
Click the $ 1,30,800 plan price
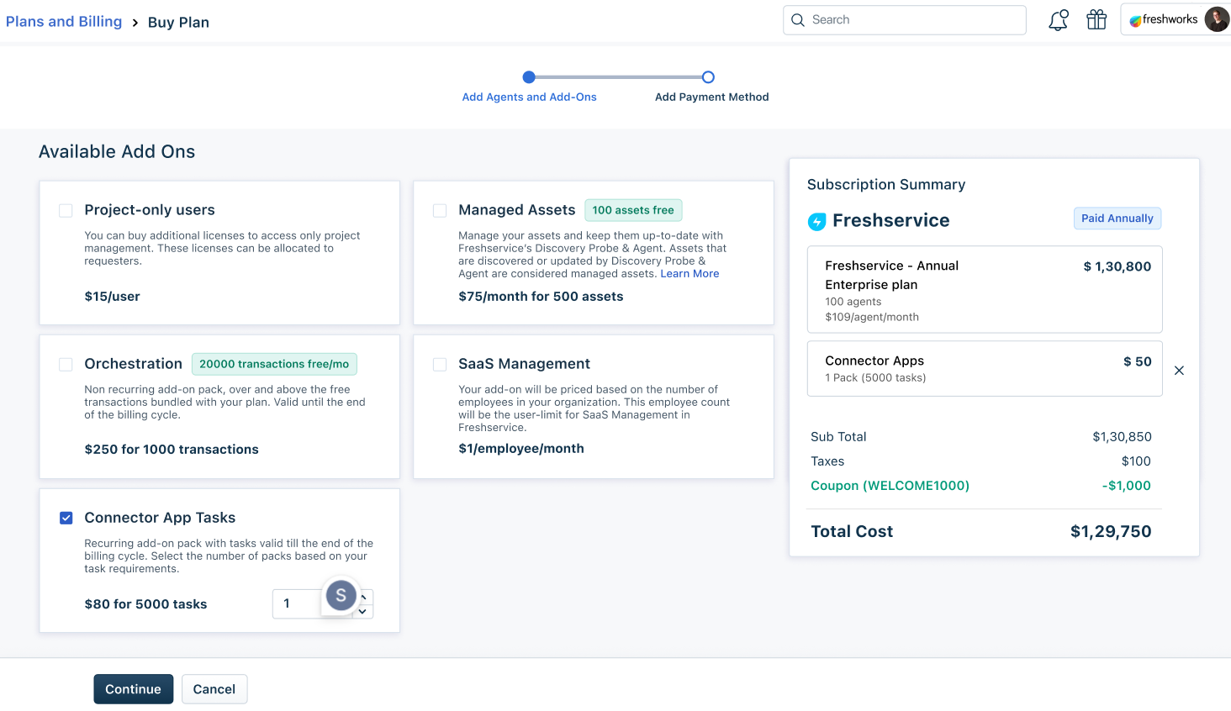coord(1117,266)
